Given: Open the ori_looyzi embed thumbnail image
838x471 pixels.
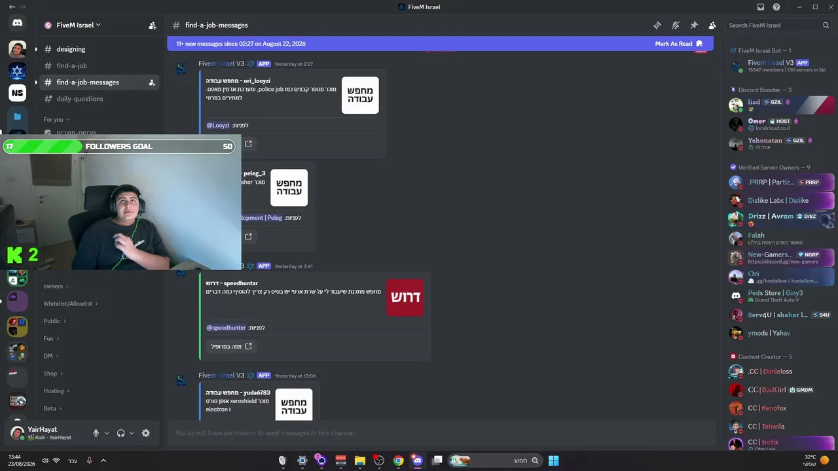Looking at the screenshot, I should [x=360, y=96].
